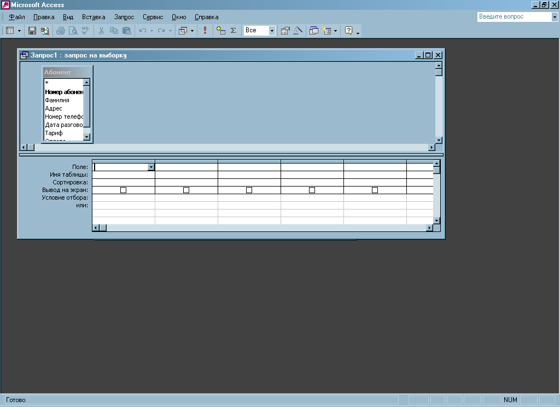This screenshot has width=560, height=407.
Task: Launch the Build expression wand icon
Action: [298, 31]
